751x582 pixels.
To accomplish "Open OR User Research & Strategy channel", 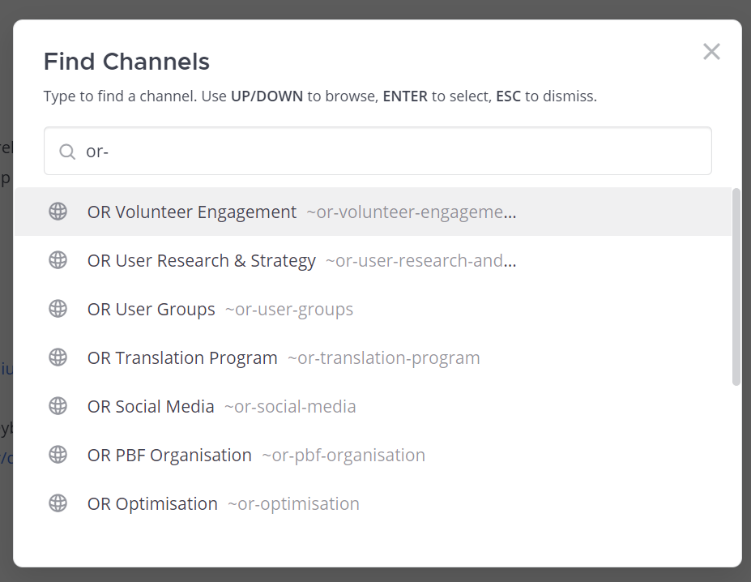I will pyautogui.click(x=202, y=261).
